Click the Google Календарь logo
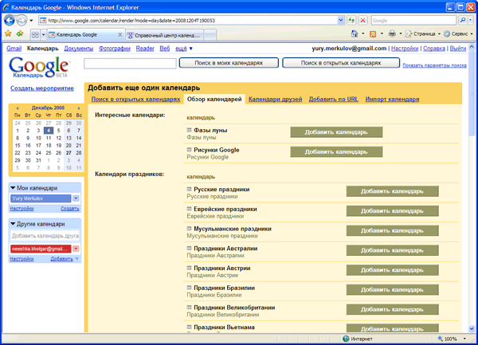This screenshot has height=345, width=478. point(39,67)
